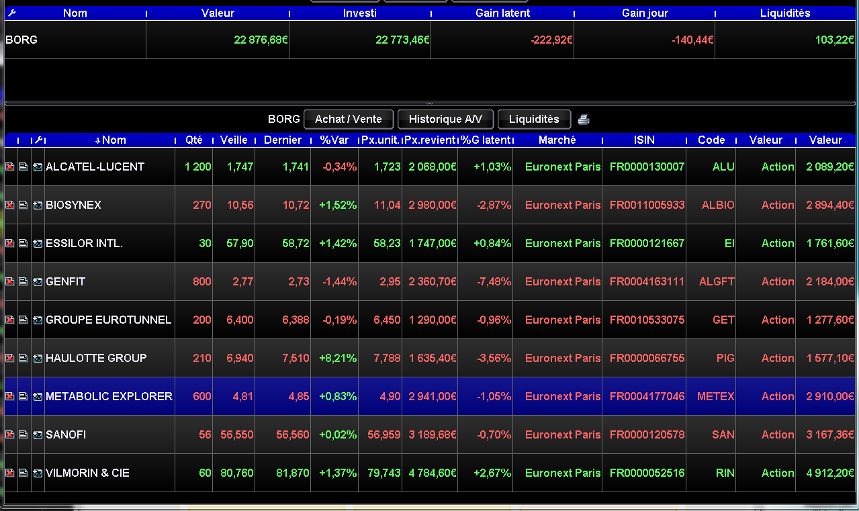This screenshot has width=859, height=511.
Task: Open the Historique A/V button
Action: tap(445, 119)
